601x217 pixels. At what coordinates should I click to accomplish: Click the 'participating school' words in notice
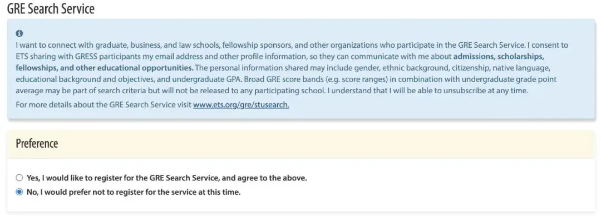click(277, 91)
